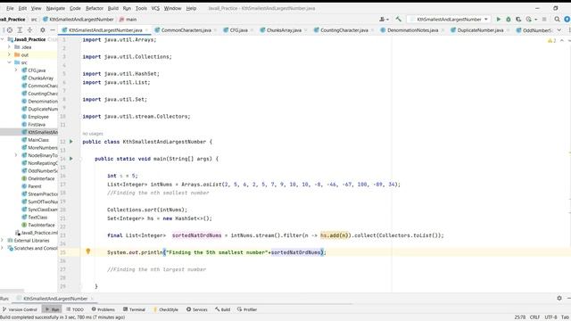Select TestClass in project tree
571x321 pixels.
(35, 218)
